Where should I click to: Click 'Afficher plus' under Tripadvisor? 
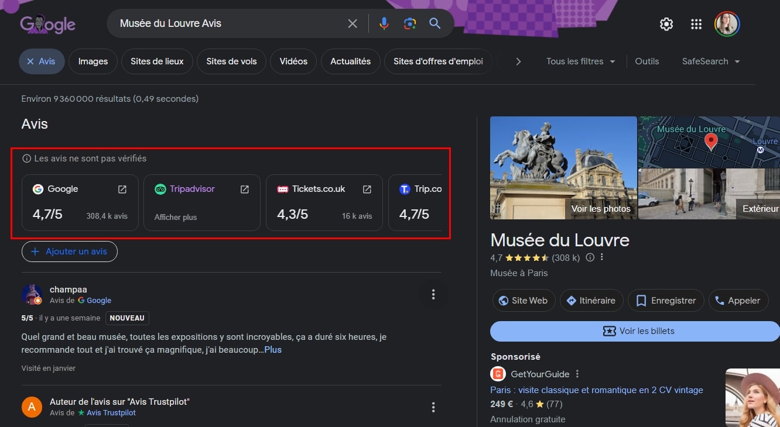(x=176, y=216)
